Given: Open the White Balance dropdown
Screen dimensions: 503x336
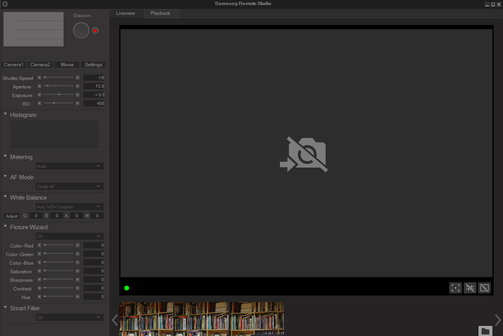Looking at the screenshot, I should 69,207.
